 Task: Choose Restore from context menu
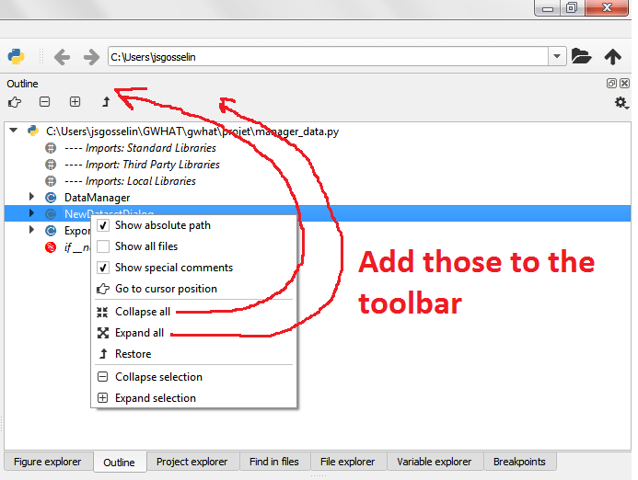tap(193, 354)
